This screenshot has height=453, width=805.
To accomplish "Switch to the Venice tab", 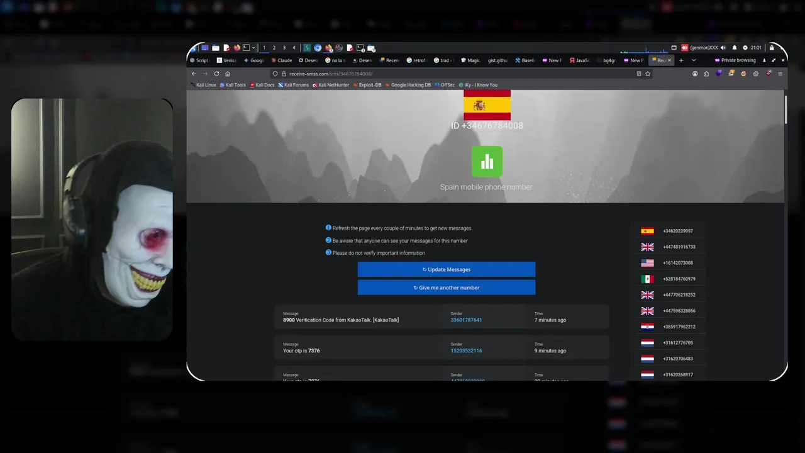I will click(x=227, y=60).
